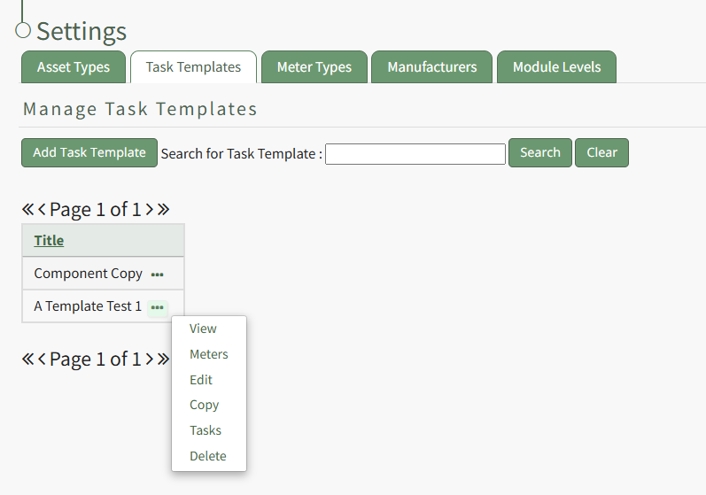Image resolution: width=706 pixels, height=495 pixels.
Task: Go to first page in bottom pagination
Action: tap(27, 359)
